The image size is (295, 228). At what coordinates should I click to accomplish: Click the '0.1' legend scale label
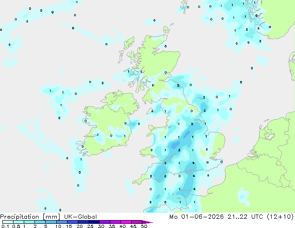click(x=5, y=226)
